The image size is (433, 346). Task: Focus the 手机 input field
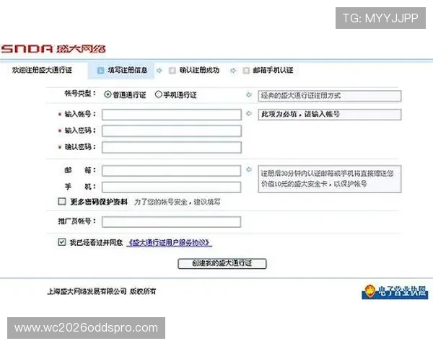pyautogui.click(x=171, y=187)
